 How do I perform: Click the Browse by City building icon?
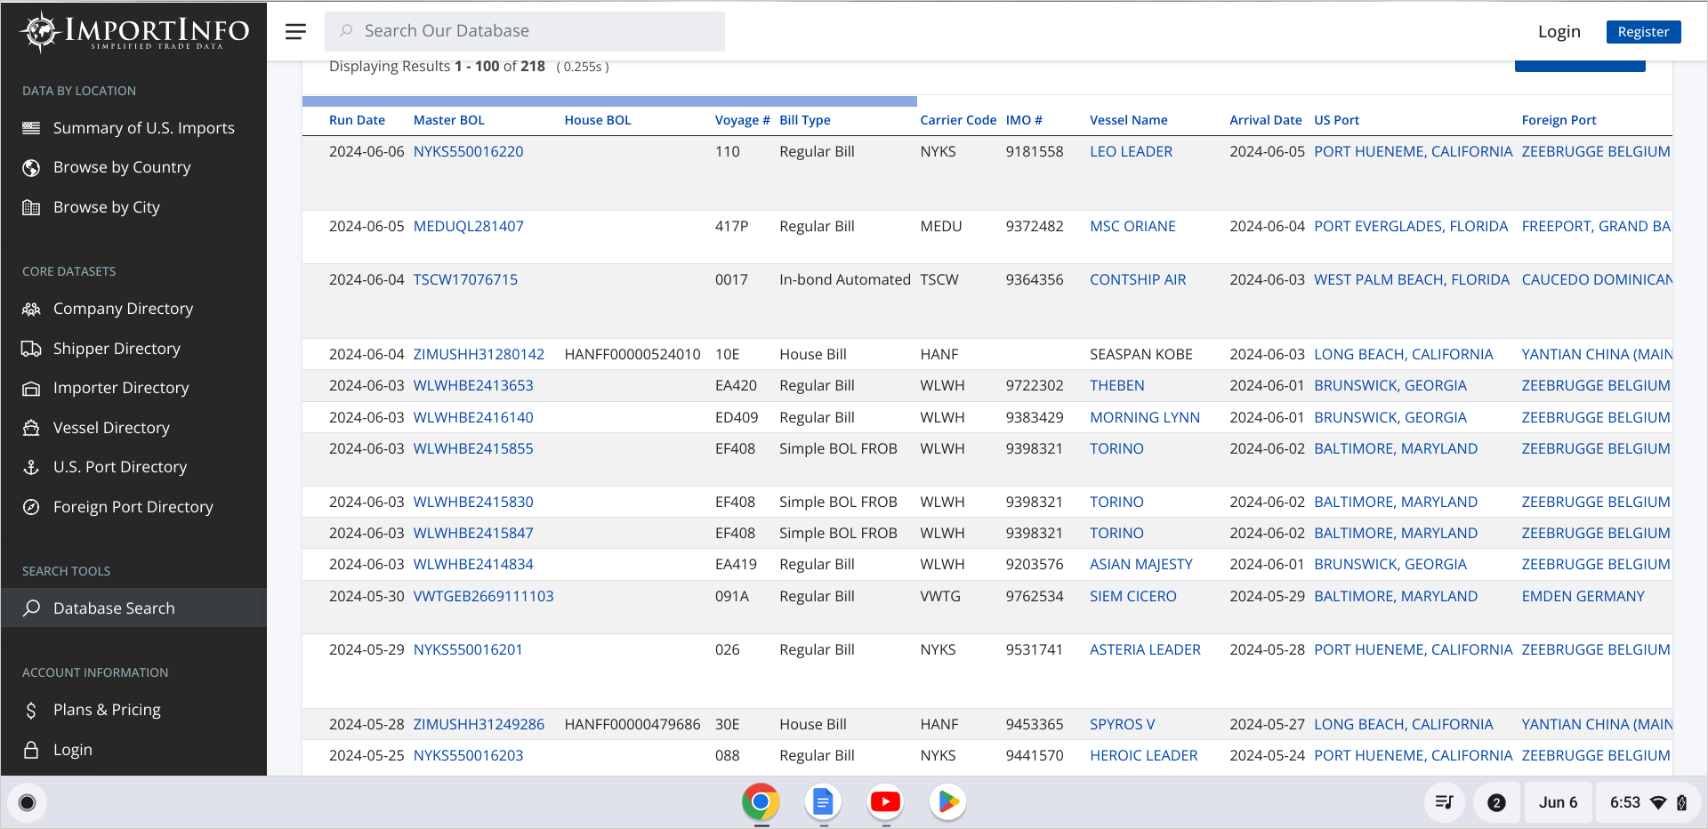click(x=31, y=207)
